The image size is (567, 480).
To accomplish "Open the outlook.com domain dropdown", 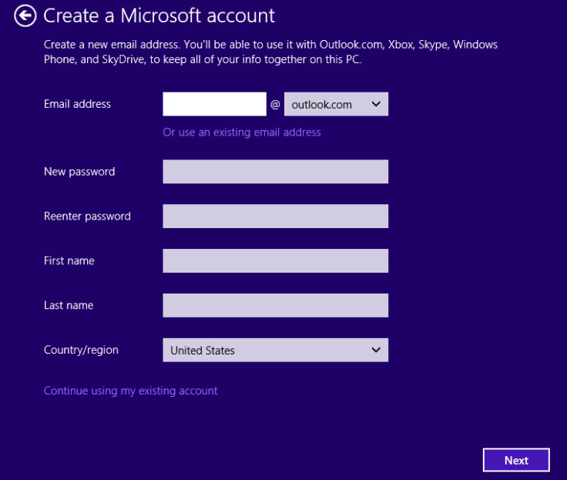I will (336, 104).
